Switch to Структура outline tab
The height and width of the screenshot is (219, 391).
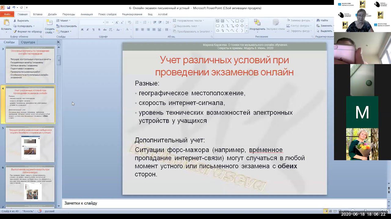28,42
